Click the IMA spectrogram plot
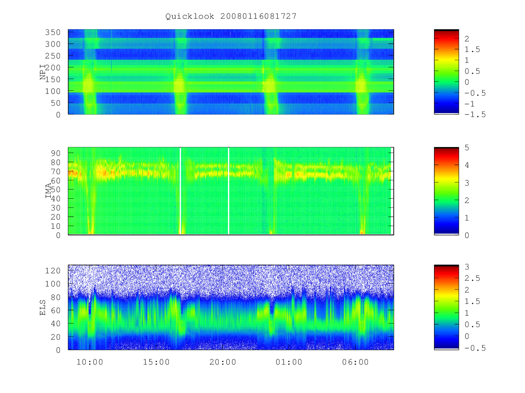The image size is (525, 393). (x=231, y=191)
